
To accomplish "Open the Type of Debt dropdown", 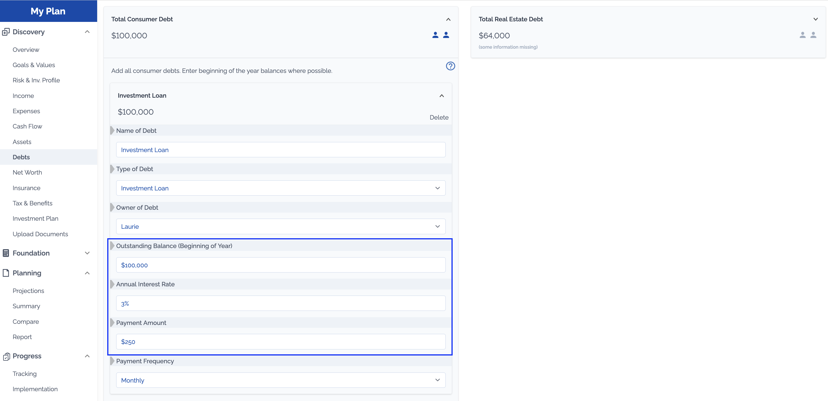I will (x=280, y=188).
